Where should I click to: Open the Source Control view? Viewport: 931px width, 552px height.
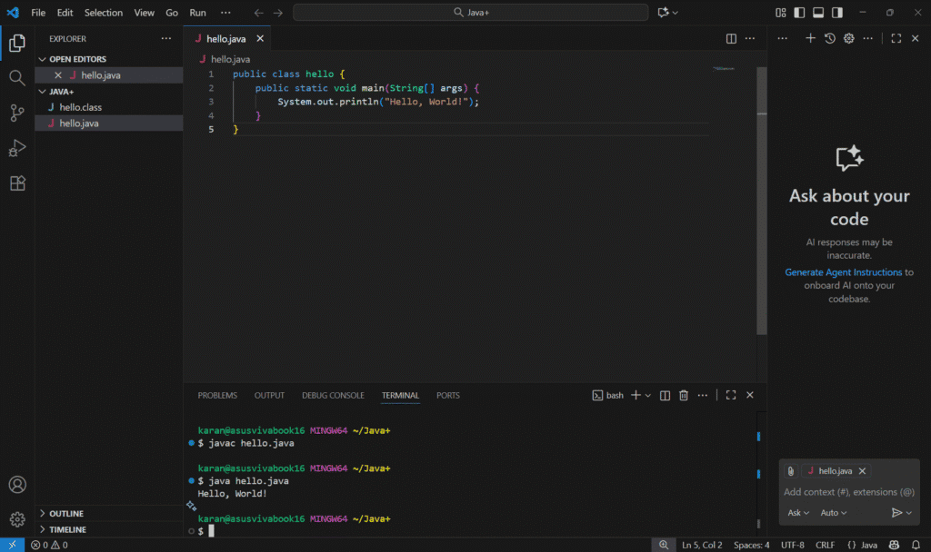17,112
